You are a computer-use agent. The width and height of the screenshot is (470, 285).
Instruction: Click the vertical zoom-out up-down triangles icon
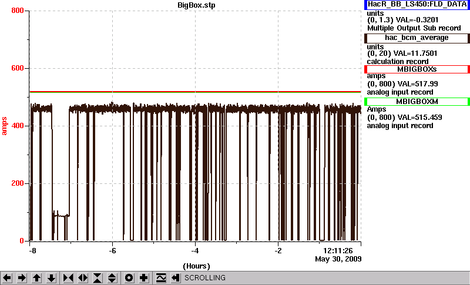(x=112, y=278)
